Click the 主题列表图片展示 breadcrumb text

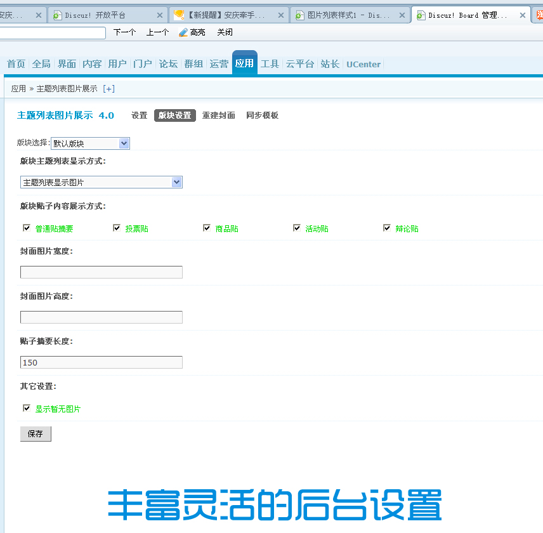[67, 89]
